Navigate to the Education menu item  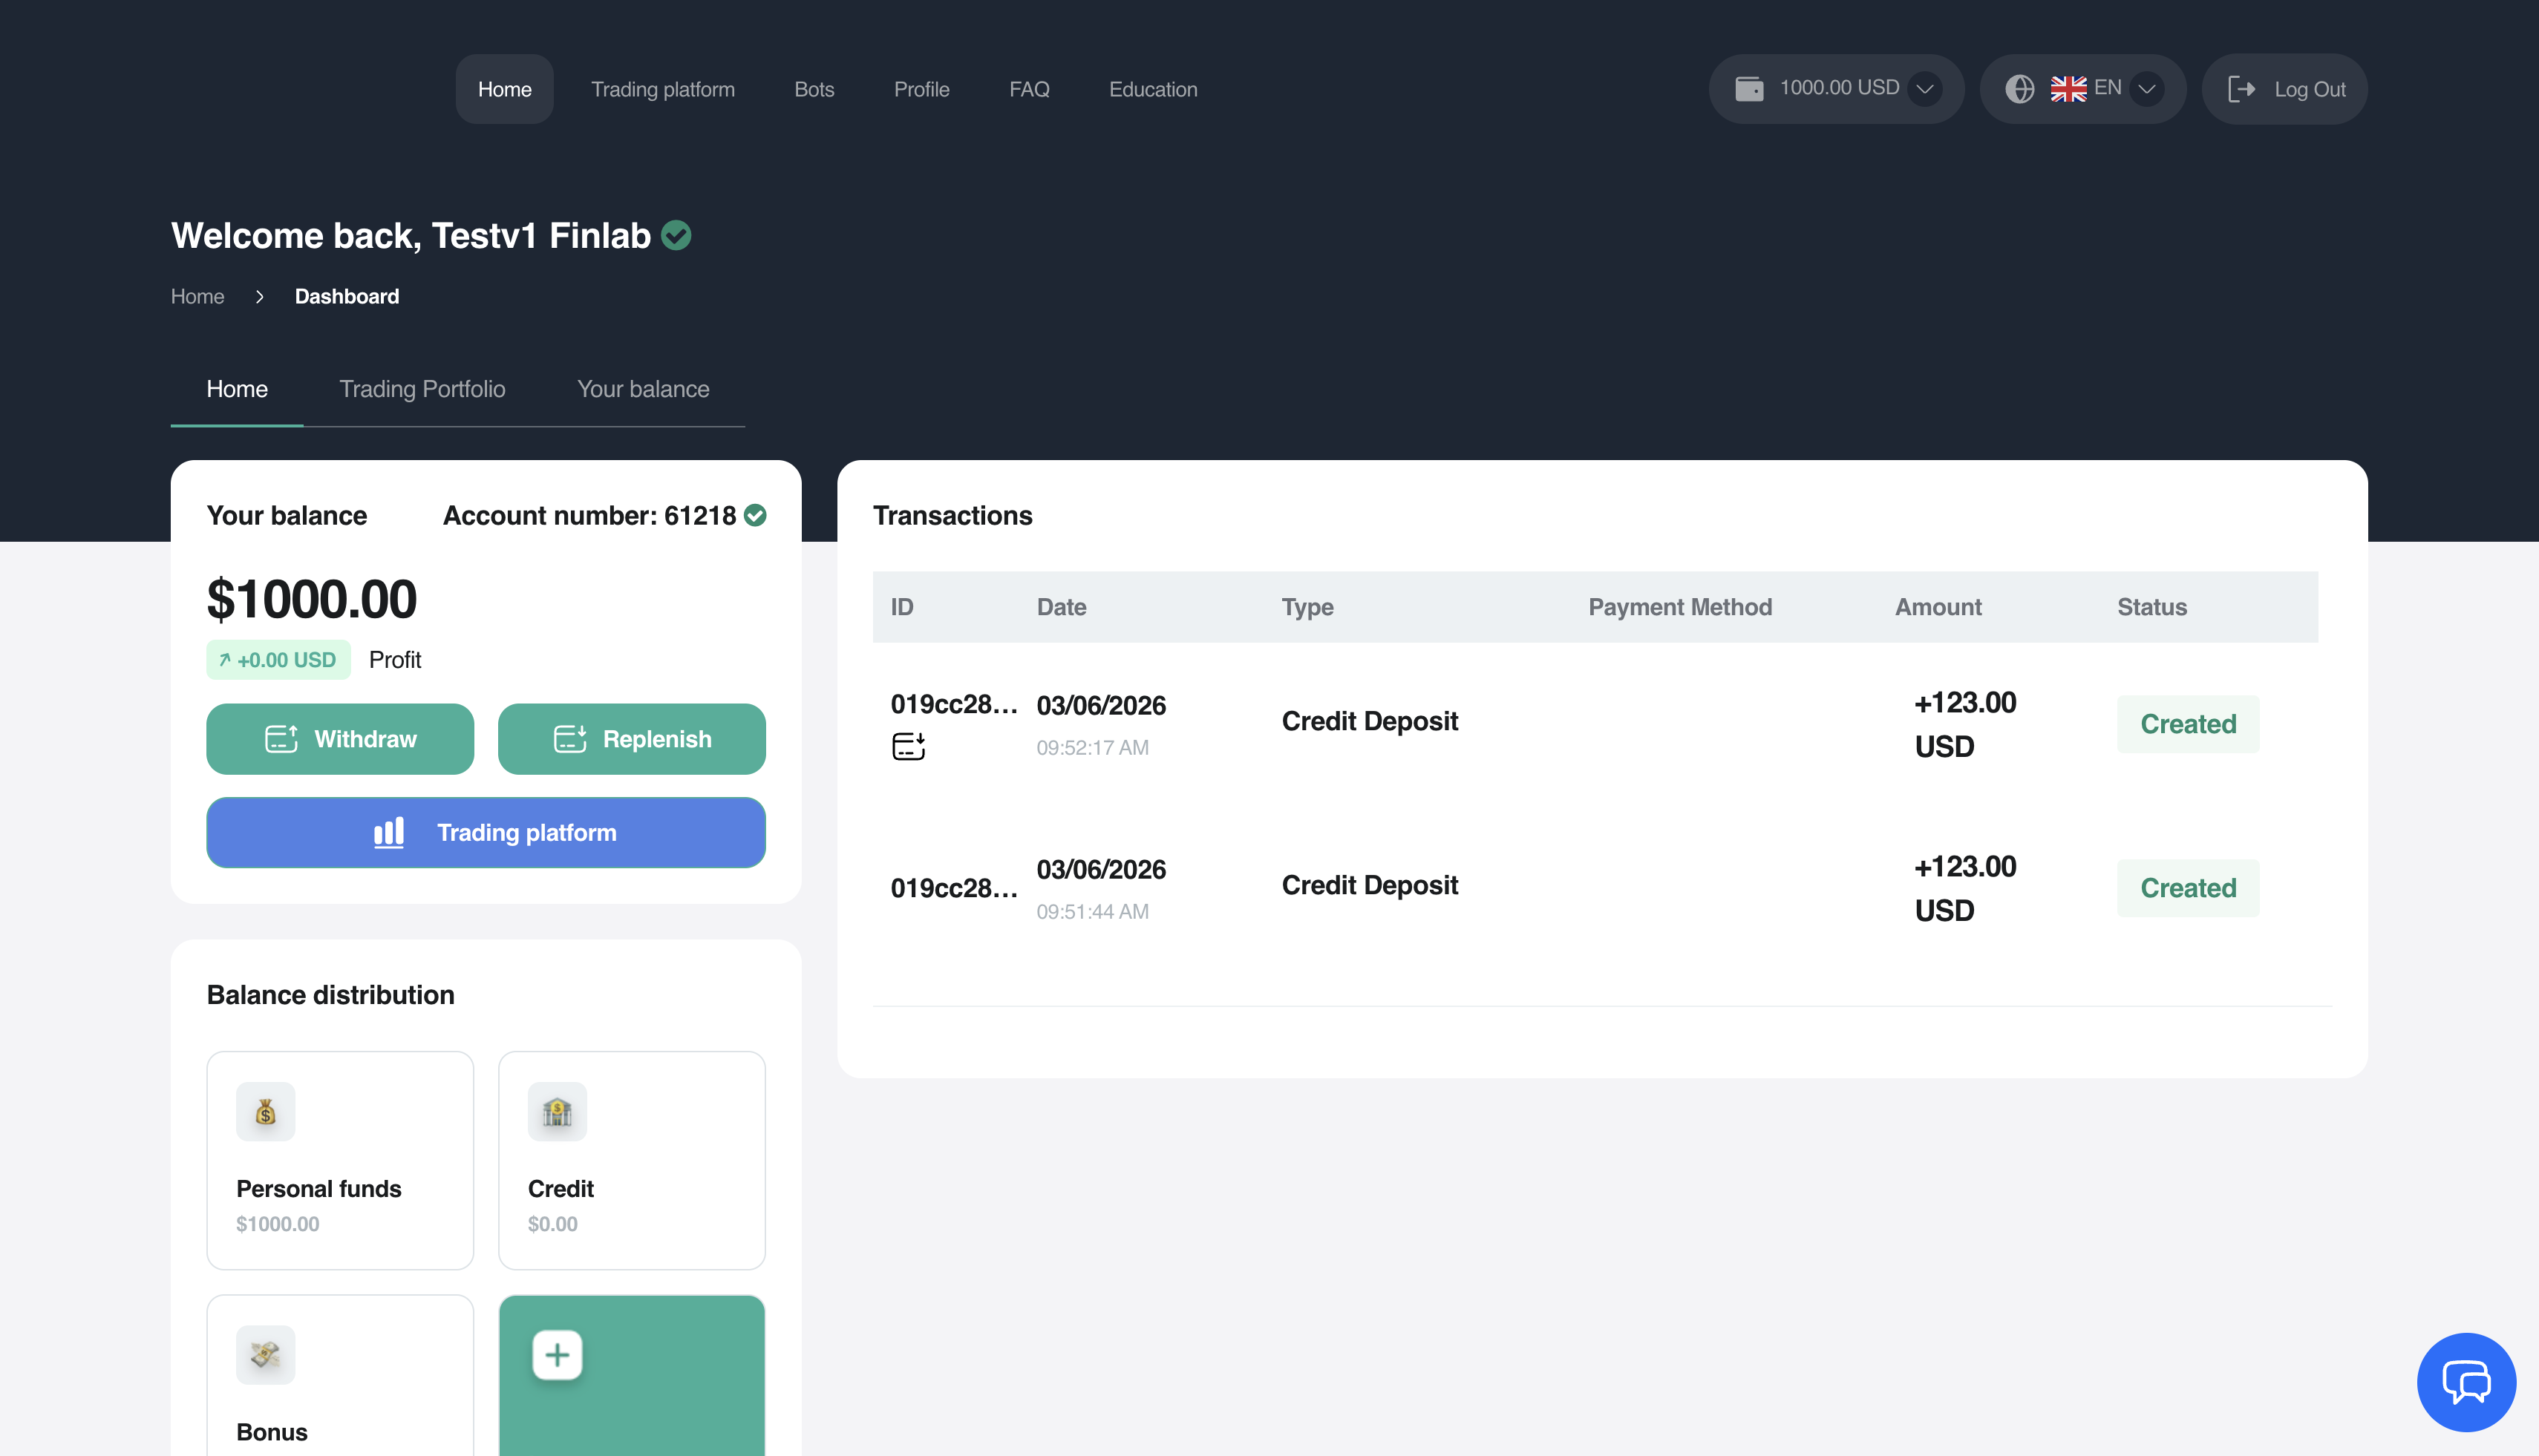(1152, 89)
